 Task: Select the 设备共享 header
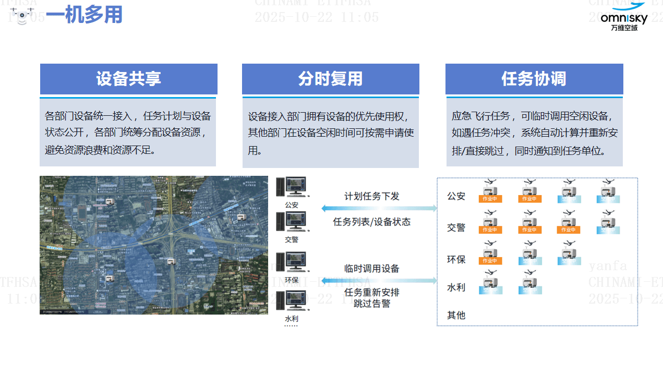128,79
